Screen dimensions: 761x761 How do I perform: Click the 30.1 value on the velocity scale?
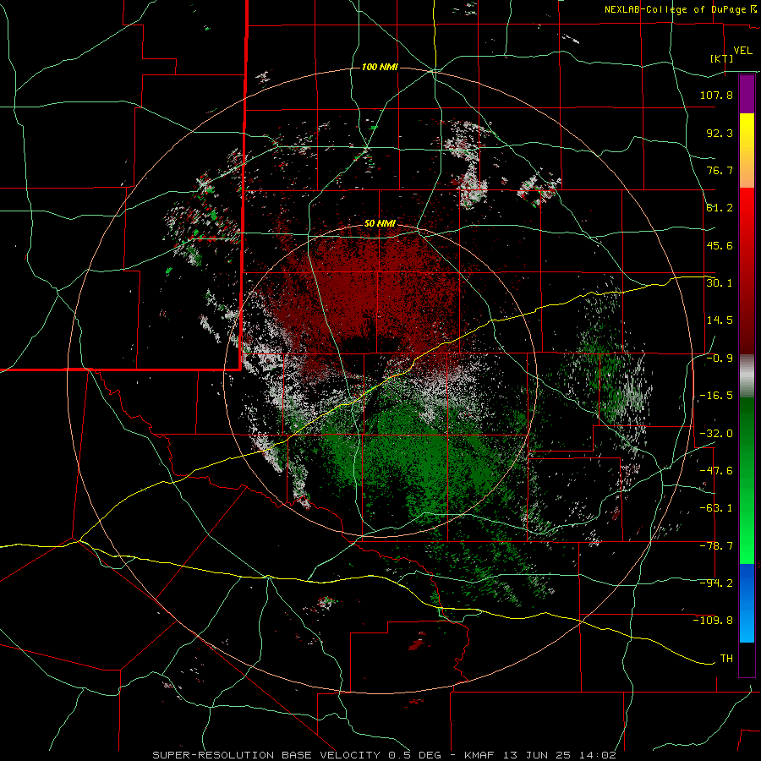click(x=720, y=283)
